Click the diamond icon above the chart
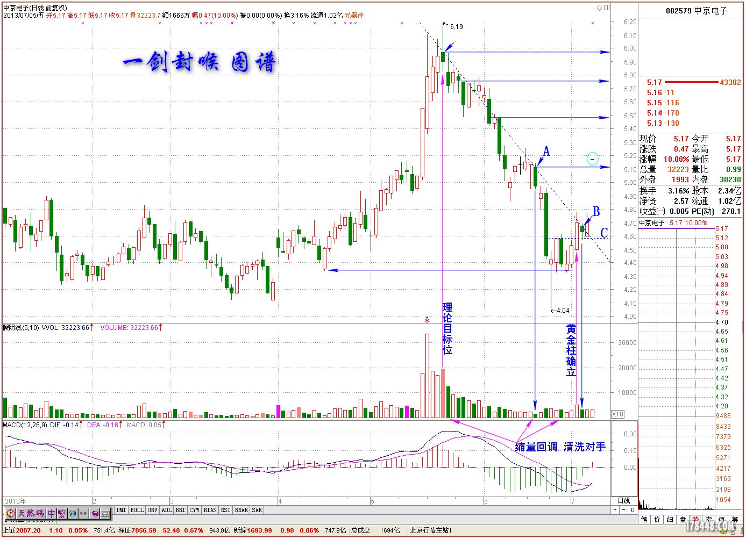 pyautogui.click(x=600, y=8)
